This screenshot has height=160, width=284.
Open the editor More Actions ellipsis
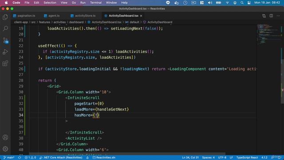(x=278, y=16)
